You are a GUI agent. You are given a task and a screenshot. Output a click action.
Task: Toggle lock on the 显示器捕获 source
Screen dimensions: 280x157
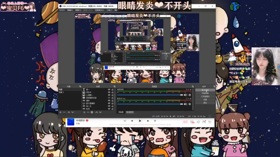pyautogui.click(x=112, y=103)
